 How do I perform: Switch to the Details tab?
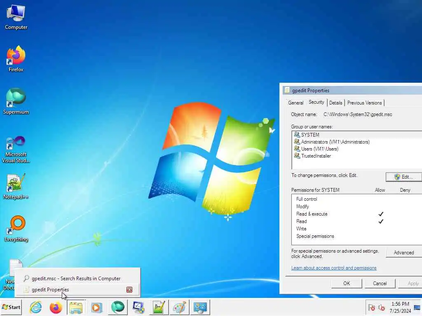click(335, 102)
